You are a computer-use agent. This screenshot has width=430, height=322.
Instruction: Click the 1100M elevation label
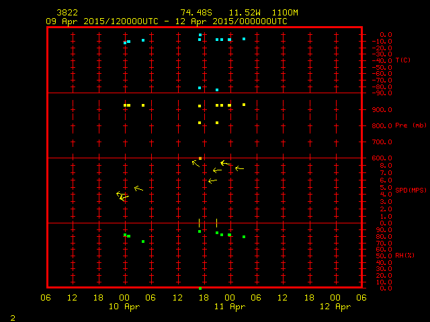pos(287,13)
